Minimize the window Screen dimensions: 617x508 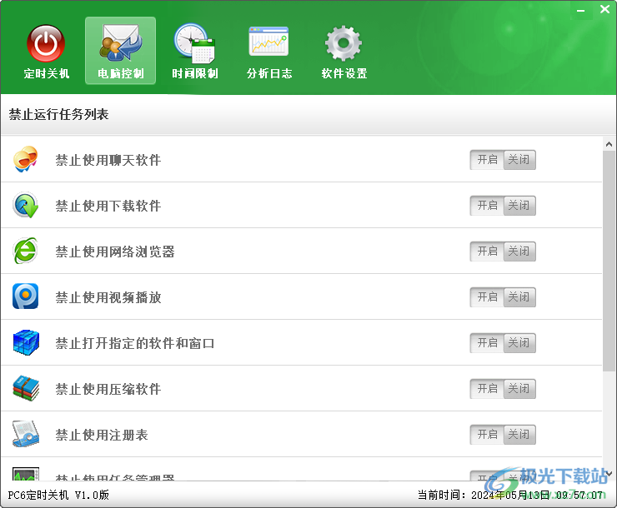click(581, 10)
